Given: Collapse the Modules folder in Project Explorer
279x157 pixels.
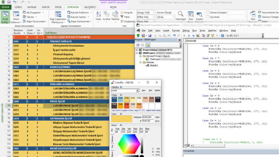Looking at the screenshot, I should (x=140, y=62).
